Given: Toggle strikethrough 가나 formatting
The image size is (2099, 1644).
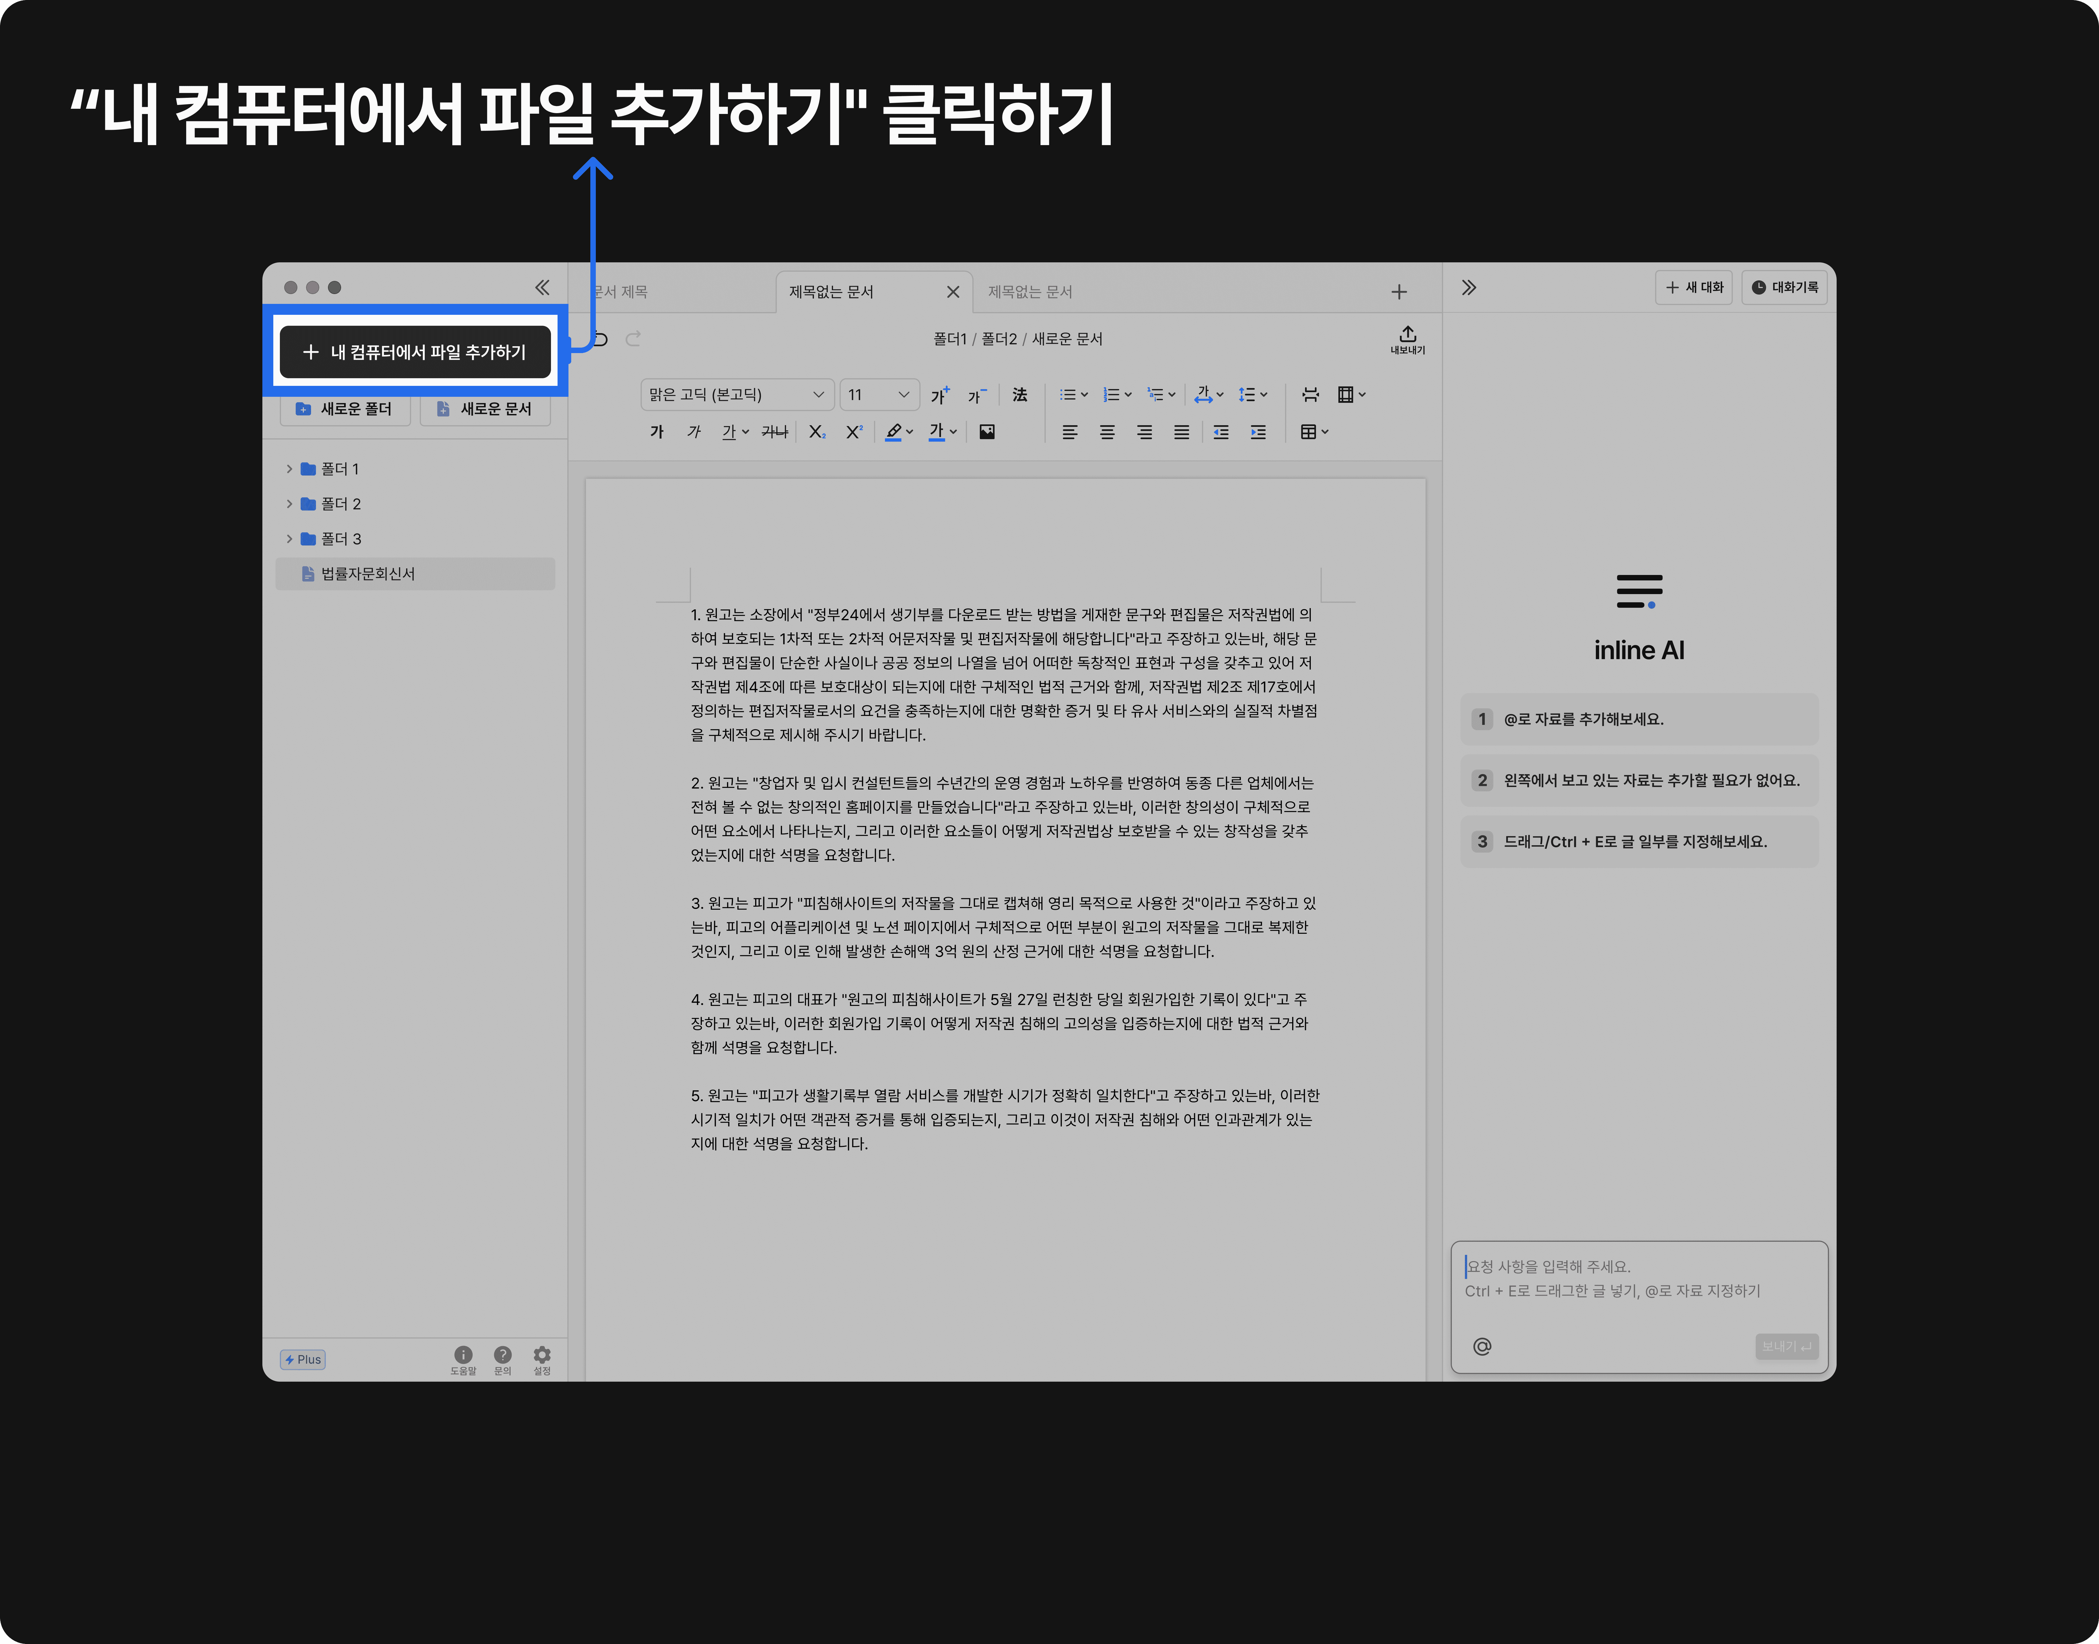Looking at the screenshot, I should (x=775, y=432).
